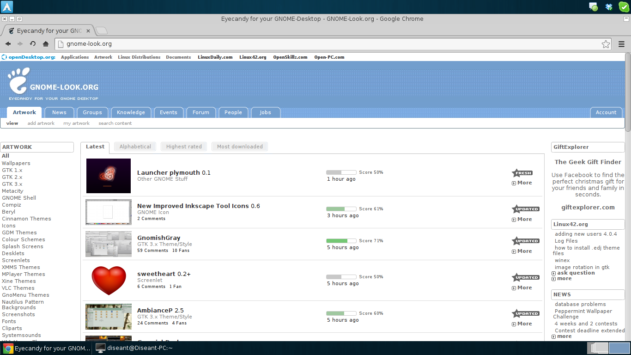The height and width of the screenshot is (355, 631).
Task: Open the home page icon
Action: pyautogui.click(x=45, y=44)
